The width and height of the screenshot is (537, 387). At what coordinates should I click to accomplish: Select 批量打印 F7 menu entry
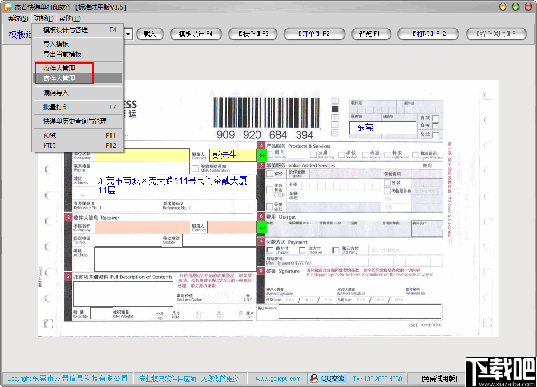pyautogui.click(x=78, y=107)
